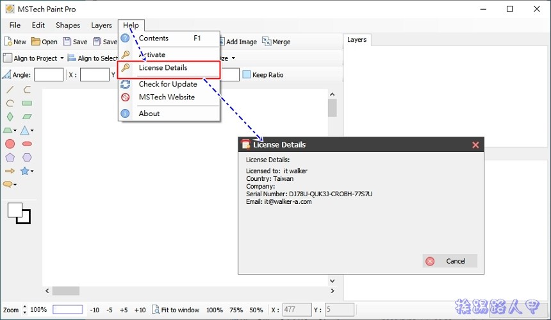This screenshot has width=551, height=320.
Task: Select the red Ellipse shape tool
Action: coord(27,144)
